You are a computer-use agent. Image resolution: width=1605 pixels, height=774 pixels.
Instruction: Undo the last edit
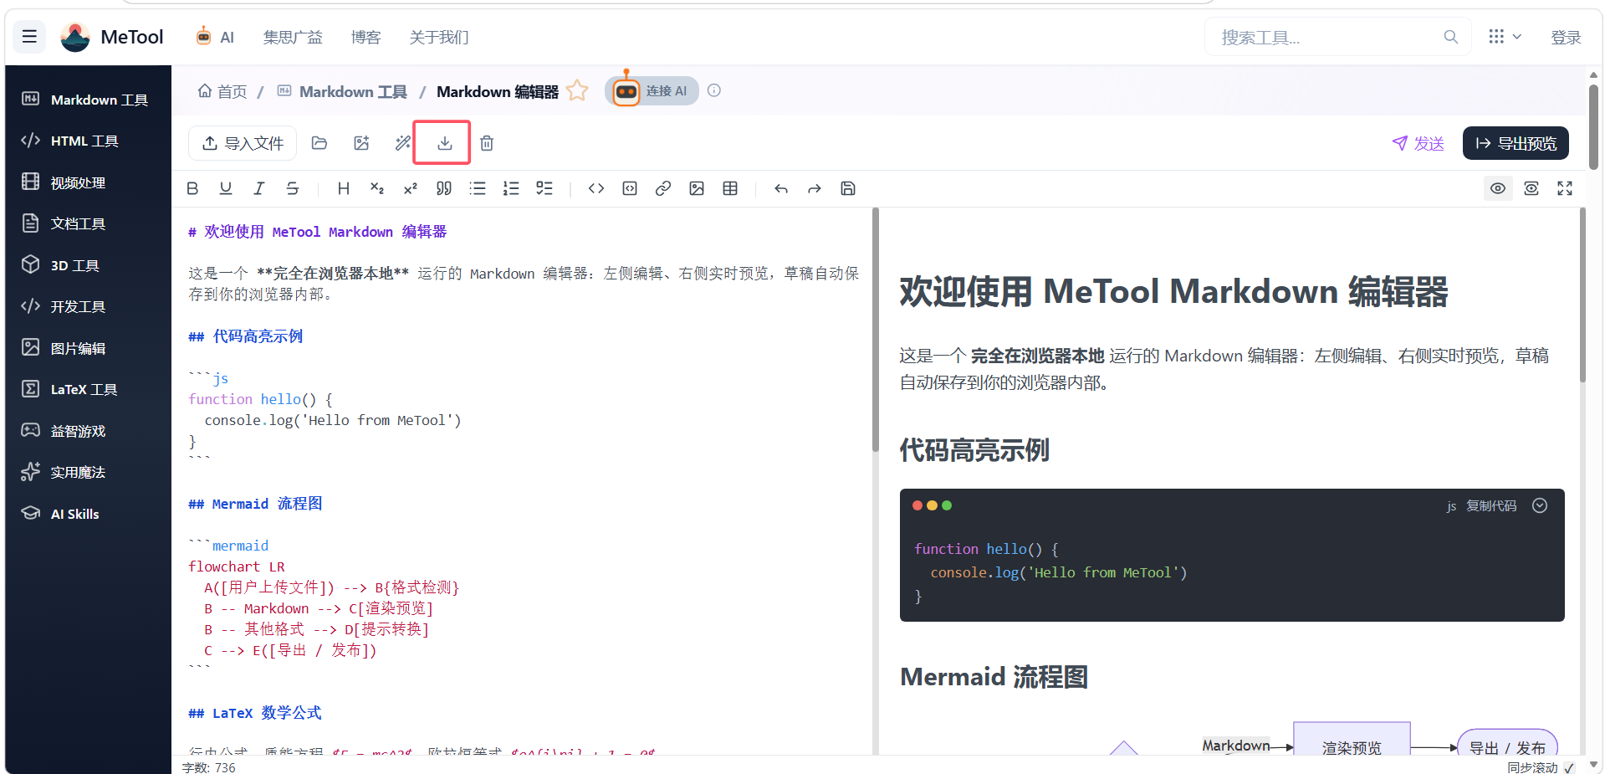(x=781, y=188)
